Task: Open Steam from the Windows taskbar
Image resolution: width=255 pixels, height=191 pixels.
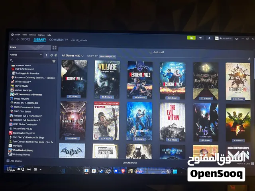Action: click(x=101, y=171)
